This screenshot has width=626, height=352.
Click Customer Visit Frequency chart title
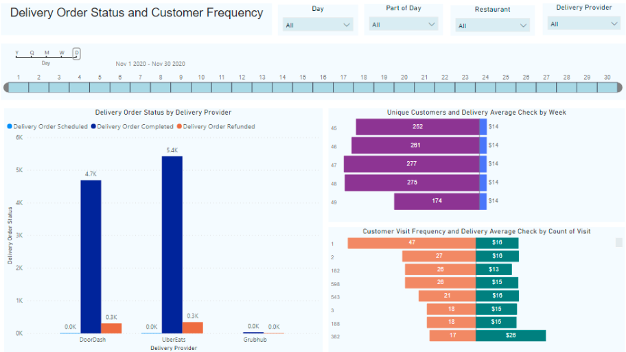476,231
